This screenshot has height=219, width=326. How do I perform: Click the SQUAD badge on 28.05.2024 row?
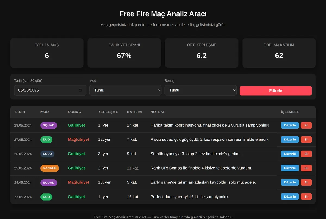pyautogui.click(x=49, y=125)
